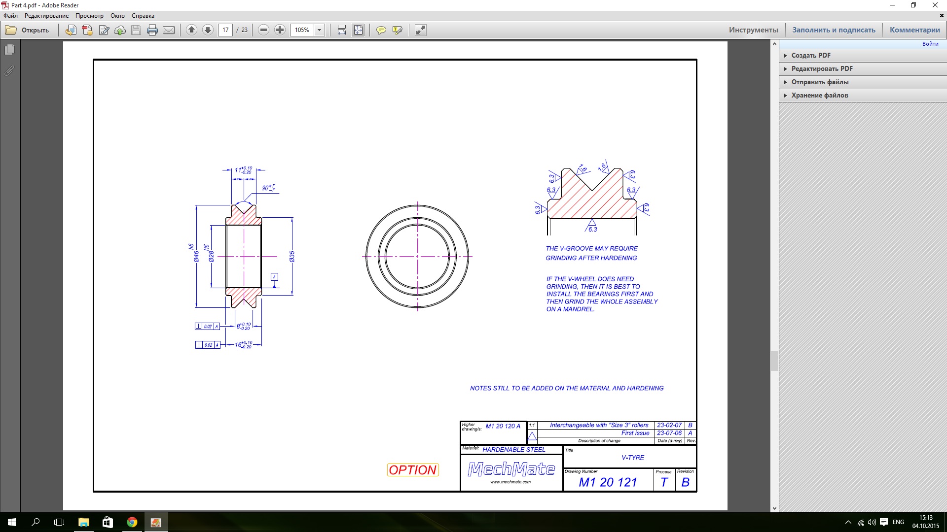This screenshot has width=947, height=532.
Task: Click the Открыть button
Action: tap(28, 30)
